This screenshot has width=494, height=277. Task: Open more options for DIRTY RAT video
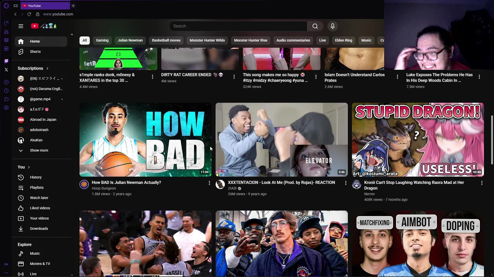pos(234,77)
